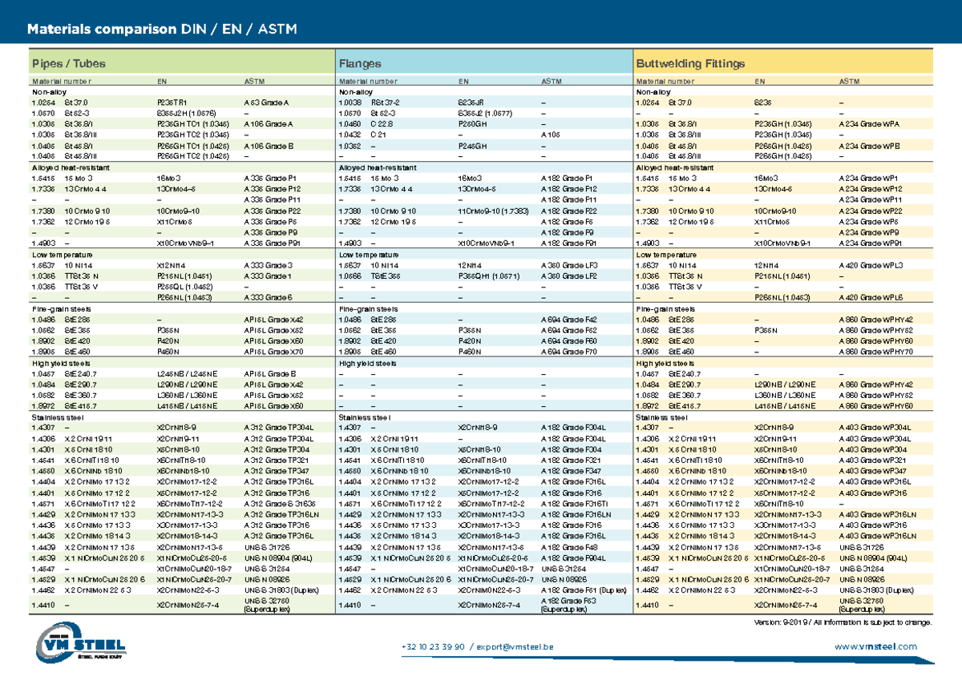This screenshot has height=680, width=962.
Task: Select the phone number +32 10 23 39 90
Action: click(433, 646)
